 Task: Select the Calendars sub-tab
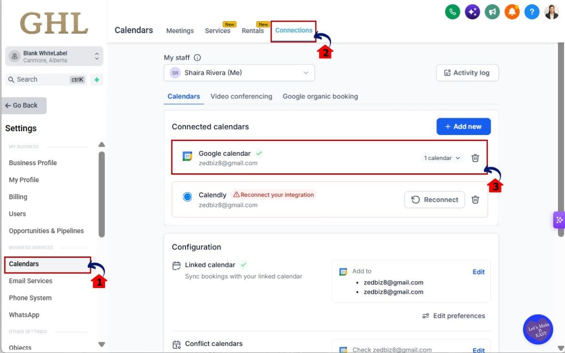(184, 96)
